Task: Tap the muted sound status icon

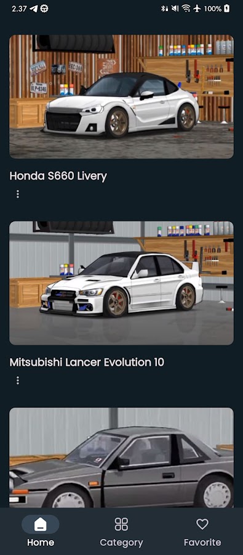Action: point(175,9)
